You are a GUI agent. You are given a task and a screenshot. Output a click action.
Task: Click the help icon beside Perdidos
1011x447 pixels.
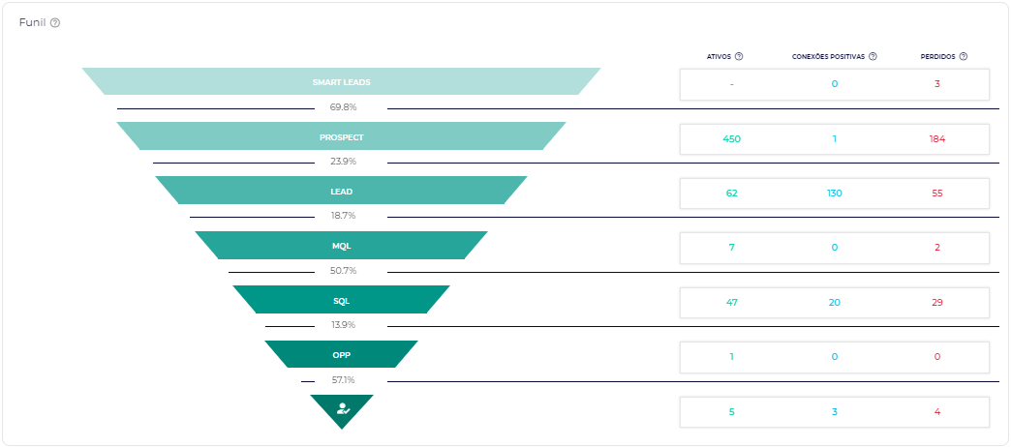coord(964,56)
